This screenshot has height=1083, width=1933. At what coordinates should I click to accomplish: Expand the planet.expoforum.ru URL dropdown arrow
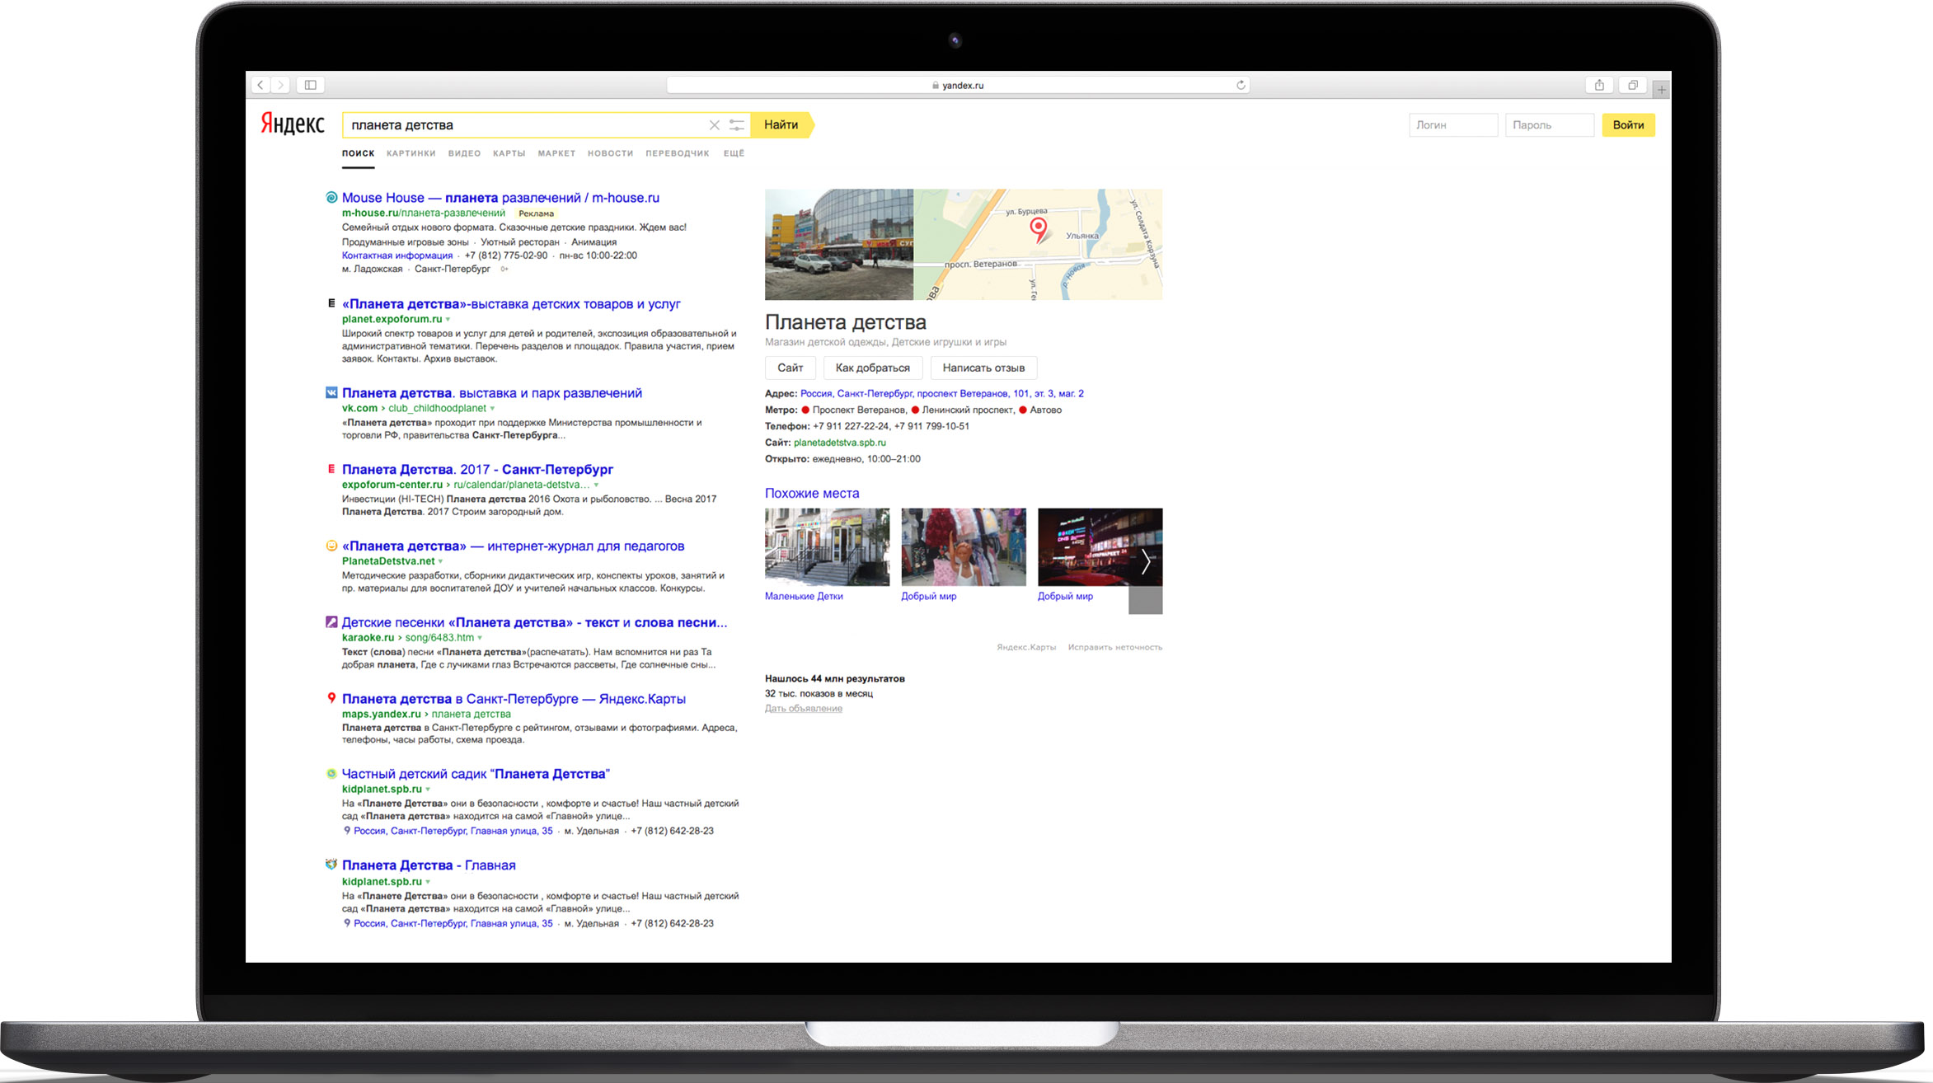[x=448, y=320]
